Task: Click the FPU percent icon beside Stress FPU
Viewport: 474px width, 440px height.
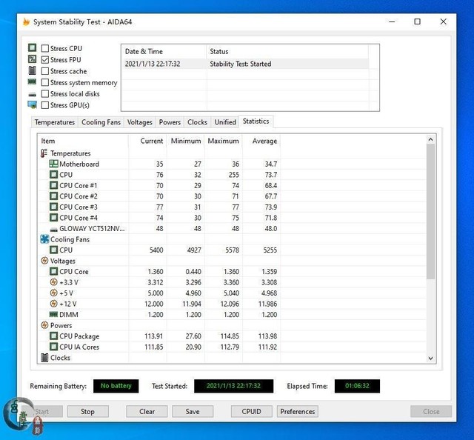Action: click(32, 59)
